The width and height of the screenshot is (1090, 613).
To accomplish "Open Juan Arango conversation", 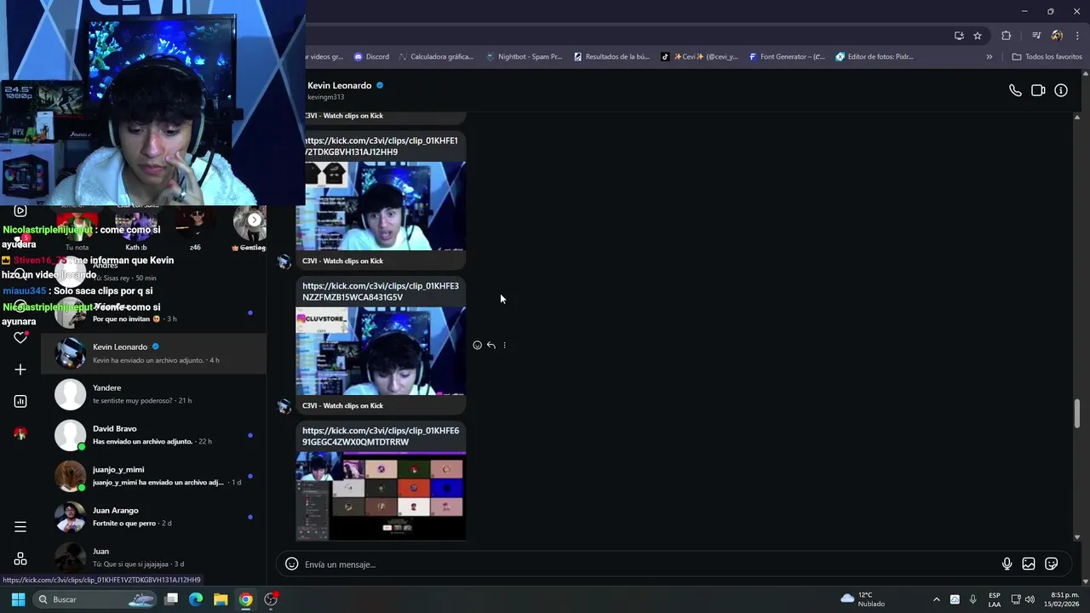I will (154, 517).
